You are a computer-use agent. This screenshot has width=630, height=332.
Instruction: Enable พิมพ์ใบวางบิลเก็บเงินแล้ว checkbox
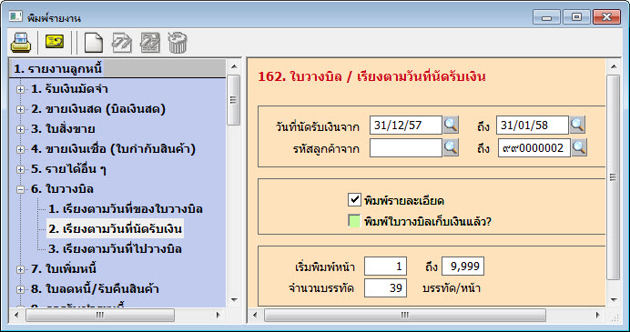pos(354,221)
